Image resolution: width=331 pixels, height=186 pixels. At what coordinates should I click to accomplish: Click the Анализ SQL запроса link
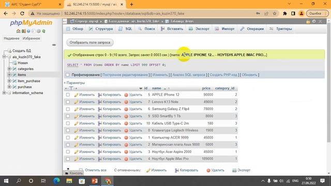click(189, 75)
